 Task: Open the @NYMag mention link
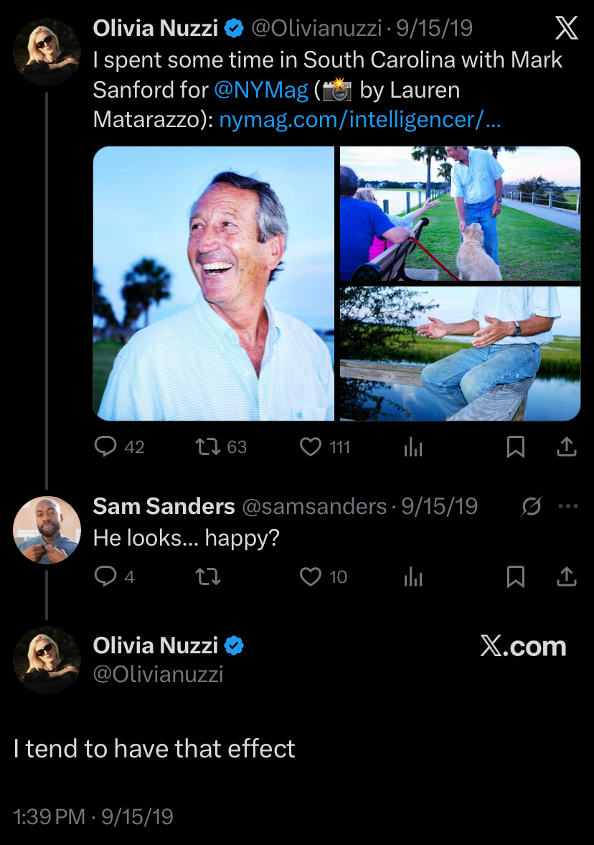click(261, 90)
